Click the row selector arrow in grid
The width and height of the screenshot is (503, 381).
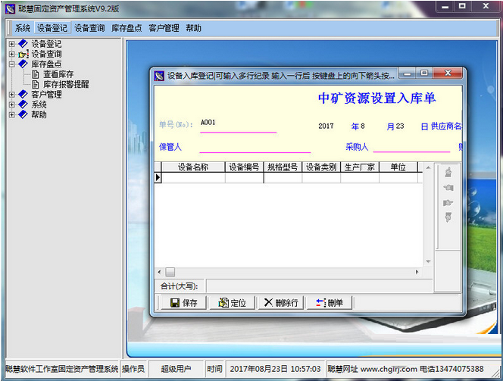[x=158, y=178]
